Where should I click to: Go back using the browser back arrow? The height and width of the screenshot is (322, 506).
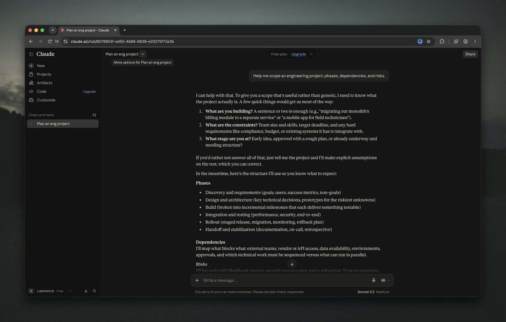pyautogui.click(x=31, y=41)
